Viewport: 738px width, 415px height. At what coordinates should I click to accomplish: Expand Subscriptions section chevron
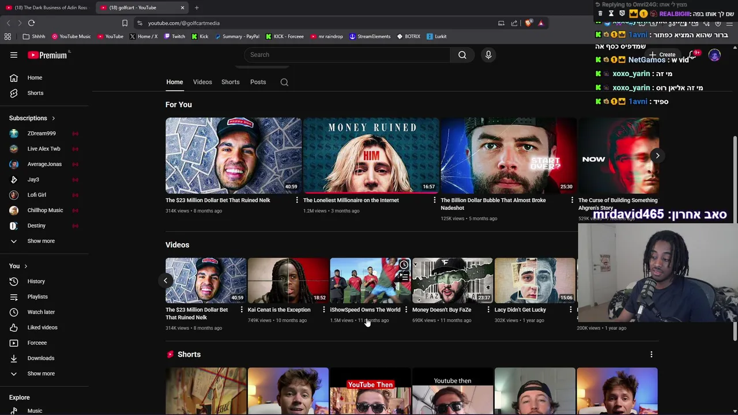click(x=53, y=118)
